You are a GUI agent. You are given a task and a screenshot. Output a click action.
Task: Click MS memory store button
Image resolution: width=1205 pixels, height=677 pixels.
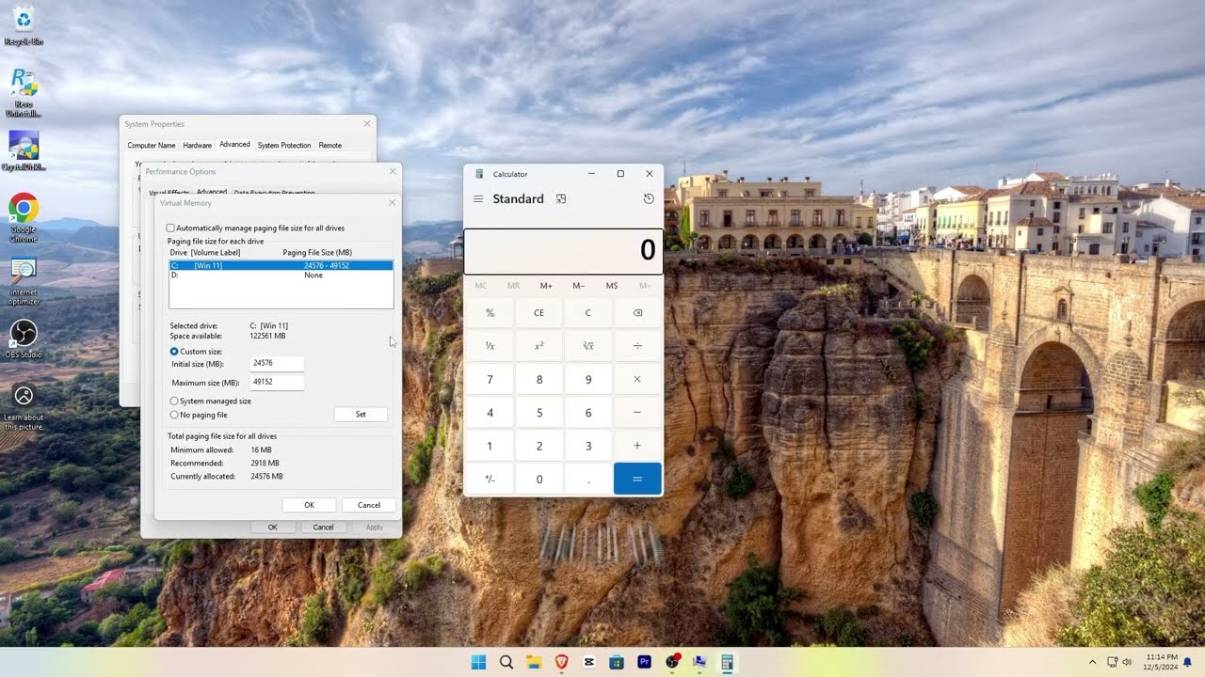tap(612, 286)
